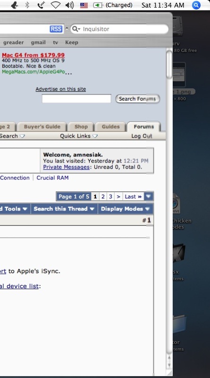Switch to the Guides tab
The width and height of the screenshot is (210, 378).
110,127
